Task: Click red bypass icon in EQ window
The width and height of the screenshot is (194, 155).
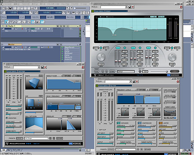Action: pyautogui.click(x=181, y=7)
